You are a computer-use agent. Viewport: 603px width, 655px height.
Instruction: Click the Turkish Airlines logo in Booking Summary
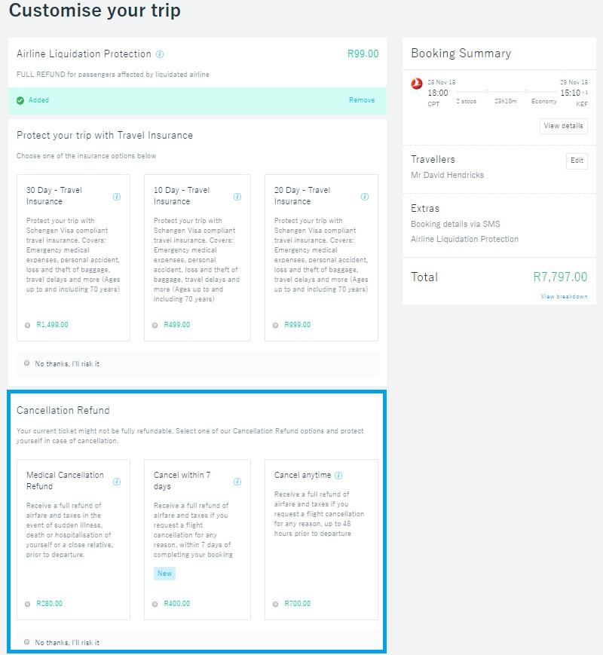(x=416, y=84)
